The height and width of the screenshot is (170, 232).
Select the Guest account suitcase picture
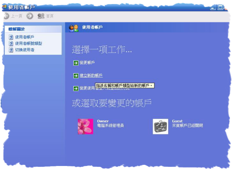[160, 127]
